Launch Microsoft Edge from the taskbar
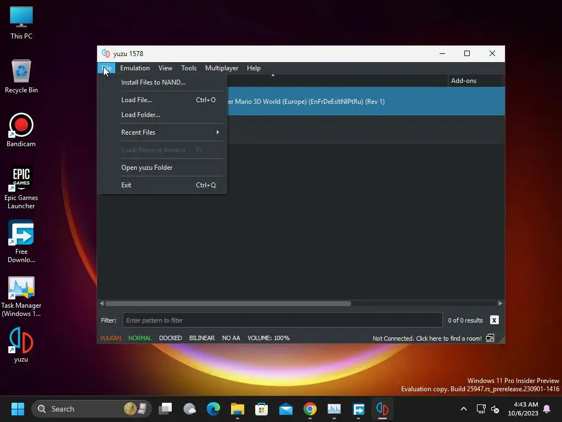Viewport: 562px width, 422px height. [213, 409]
